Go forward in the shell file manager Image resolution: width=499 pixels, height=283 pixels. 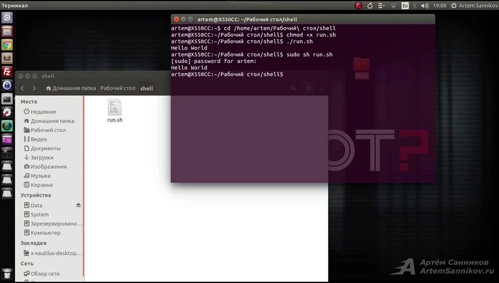[x=34, y=88]
